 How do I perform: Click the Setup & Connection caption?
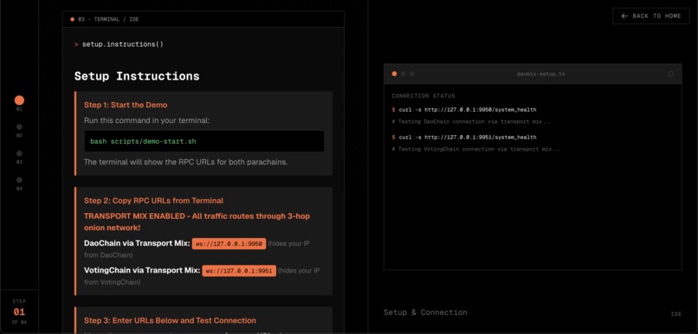click(x=425, y=312)
